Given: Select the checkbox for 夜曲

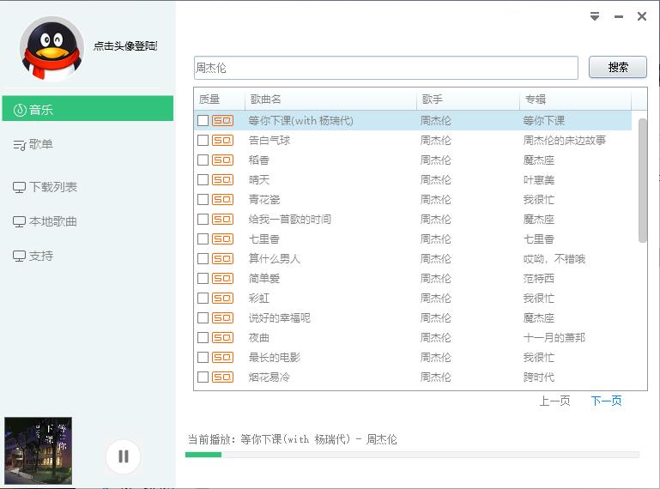Looking at the screenshot, I should tap(203, 337).
